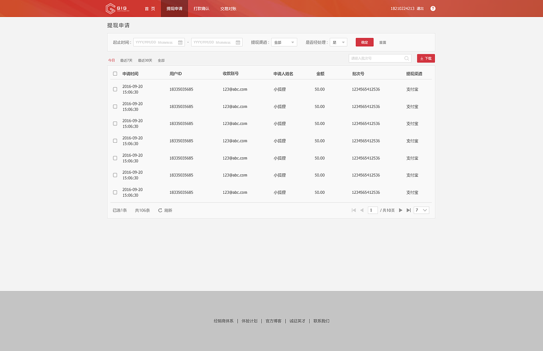Open the 打款确认 navigation tab

[x=202, y=8]
